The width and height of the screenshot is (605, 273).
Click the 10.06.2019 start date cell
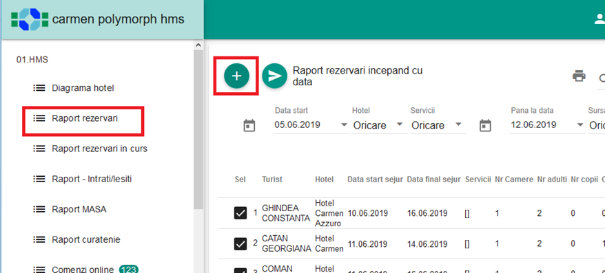[368, 213]
